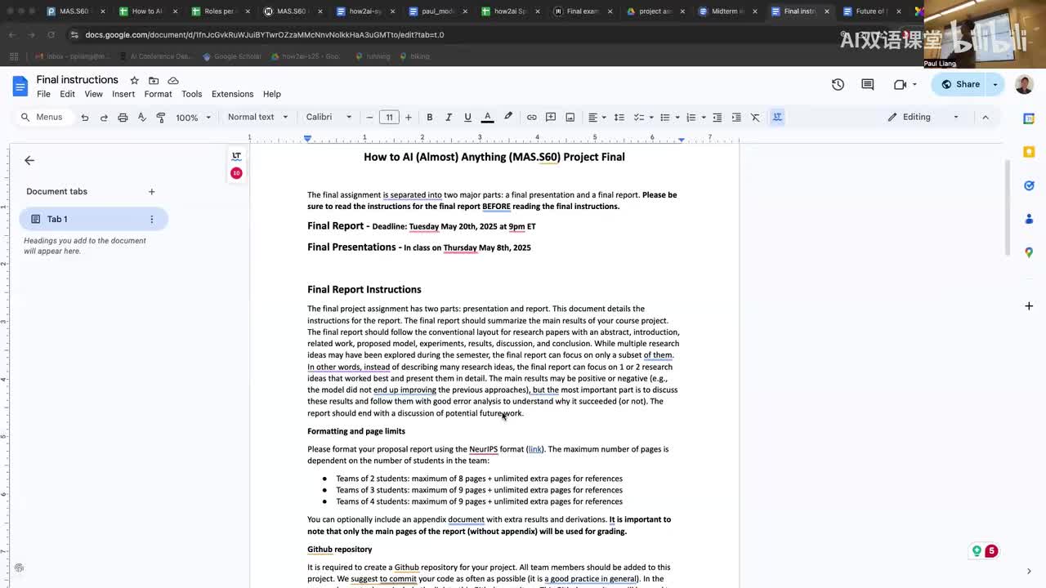This screenshot has width=1046, height=588.
Task: Star the Final instructions document
Action: pyautogui.click(x=134, y=80)
